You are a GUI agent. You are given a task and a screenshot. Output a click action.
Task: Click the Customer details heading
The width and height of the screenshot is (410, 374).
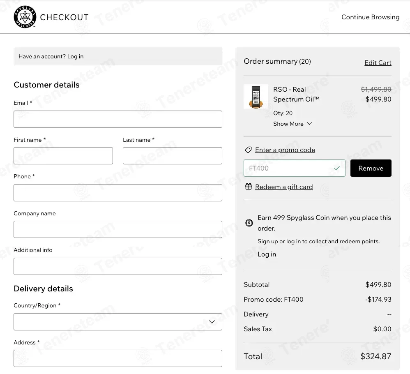coord(46,85)
